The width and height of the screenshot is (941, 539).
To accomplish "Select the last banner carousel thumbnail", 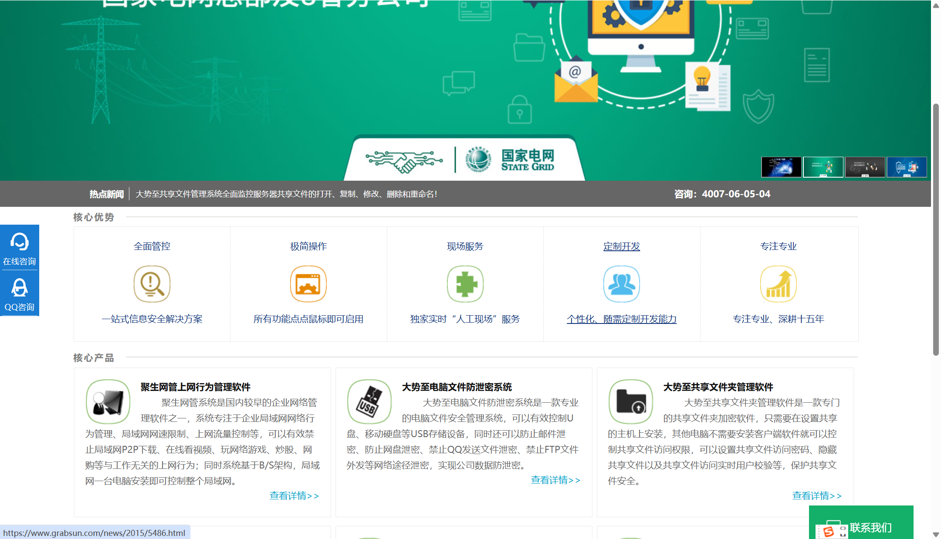I will [907, 168].
